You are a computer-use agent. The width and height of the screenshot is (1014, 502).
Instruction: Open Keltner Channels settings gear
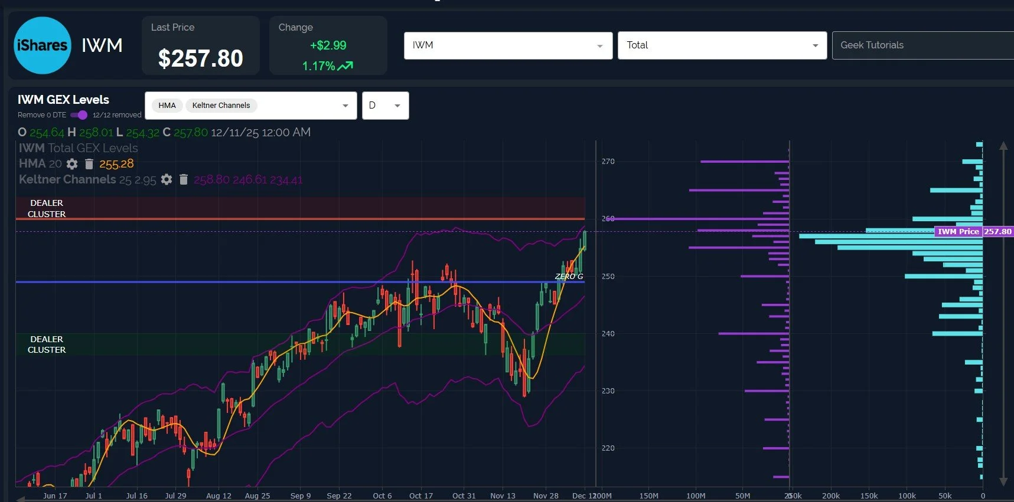(x=167, y=179)
